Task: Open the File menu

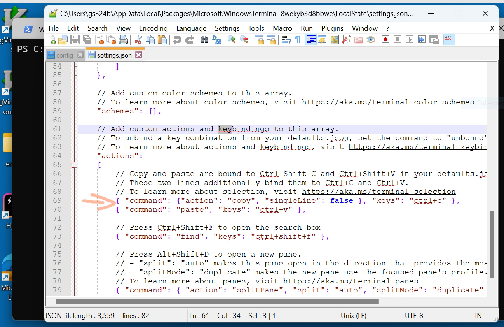Action: pyautogui.click(x=54, y=28)
